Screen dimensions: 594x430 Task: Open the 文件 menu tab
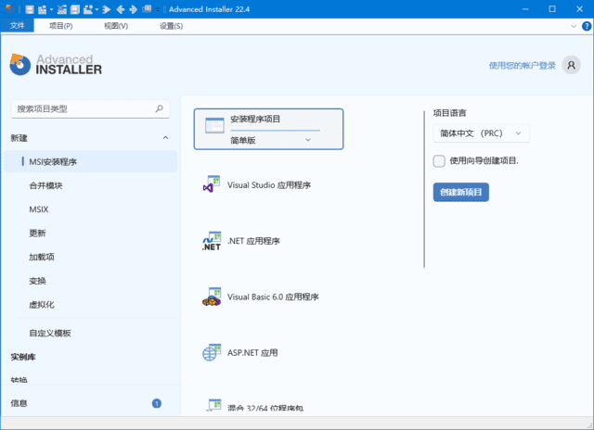(x=18, y=26)
